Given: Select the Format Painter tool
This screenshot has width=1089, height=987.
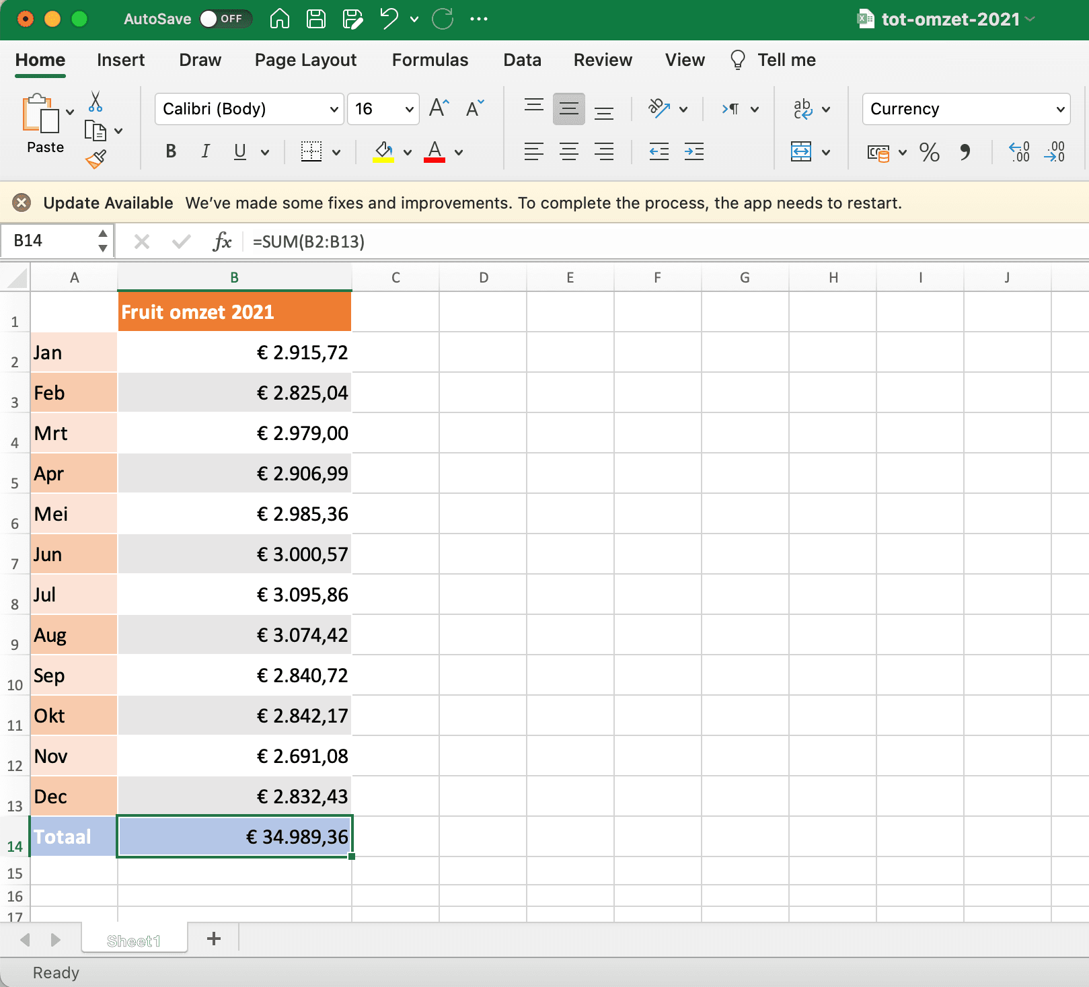Looking at the screenshot, I should tap(96, 159).
